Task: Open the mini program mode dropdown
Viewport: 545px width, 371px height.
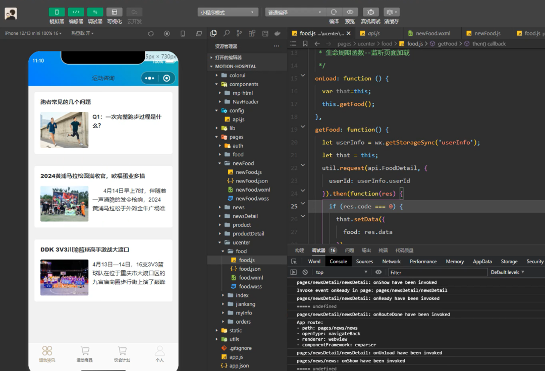Action: (228, 12)
